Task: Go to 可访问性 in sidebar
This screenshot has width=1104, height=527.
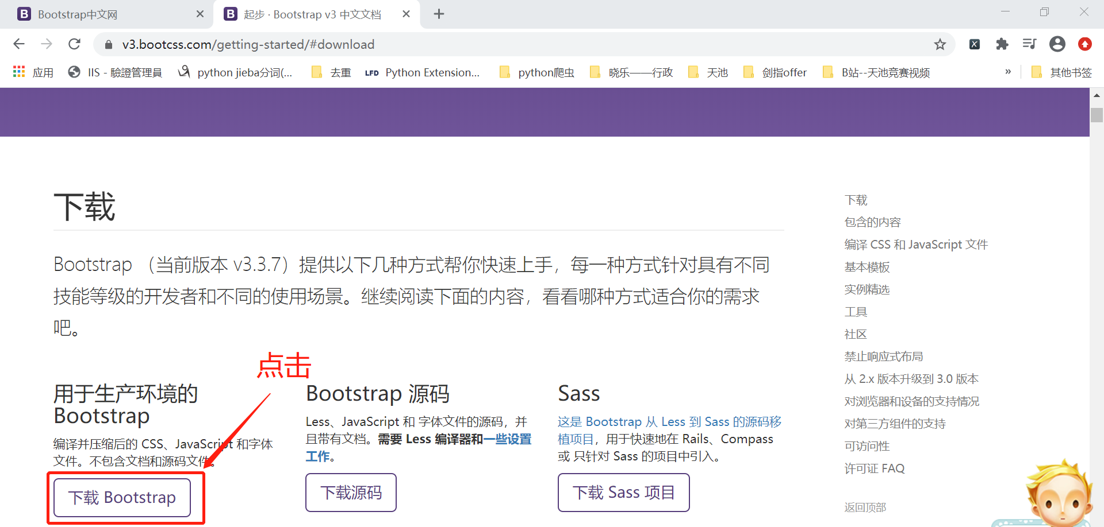Action: click(867, 447)
